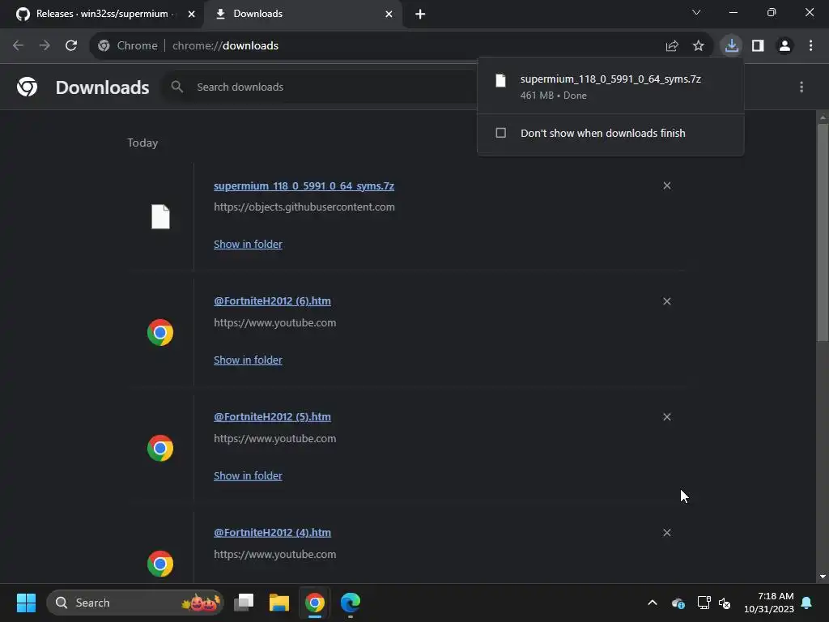Remove @FortniteH2012 (5).htm from list
Image resolution: width=829 pixels, height=622 pixels.
coord(667,417)
